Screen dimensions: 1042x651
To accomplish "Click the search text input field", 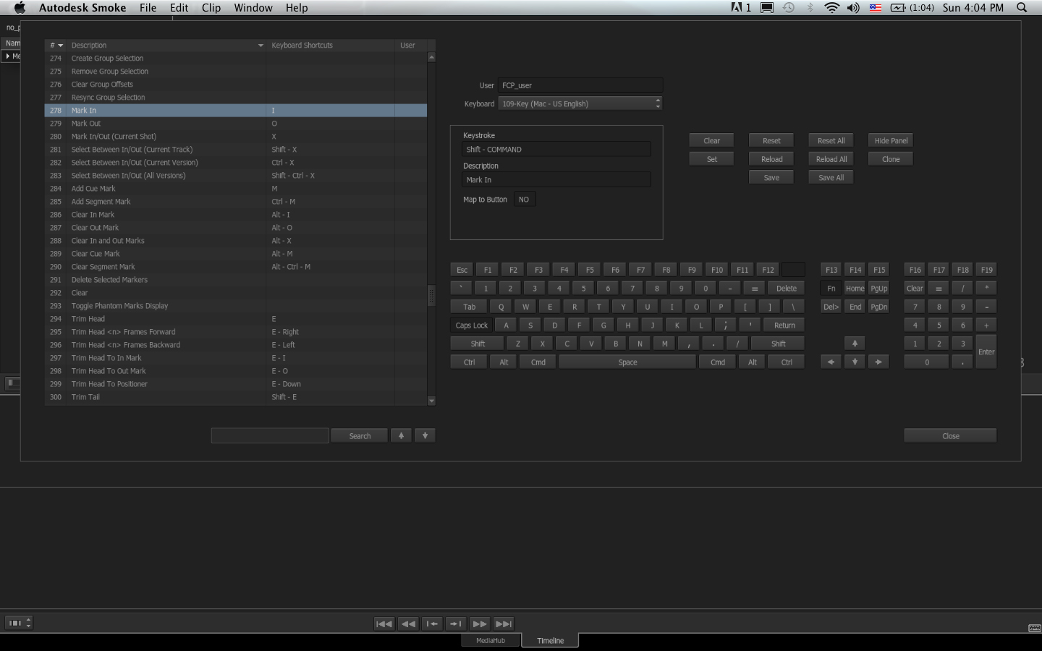I will pos(270,435).
